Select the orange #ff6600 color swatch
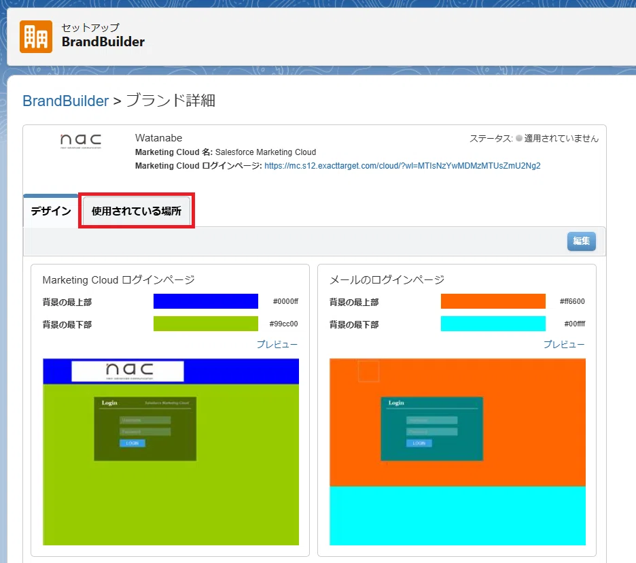Screen dimensions: 636x563 493,301
